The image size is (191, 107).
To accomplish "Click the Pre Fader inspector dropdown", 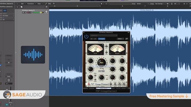I will coord(8,16).
